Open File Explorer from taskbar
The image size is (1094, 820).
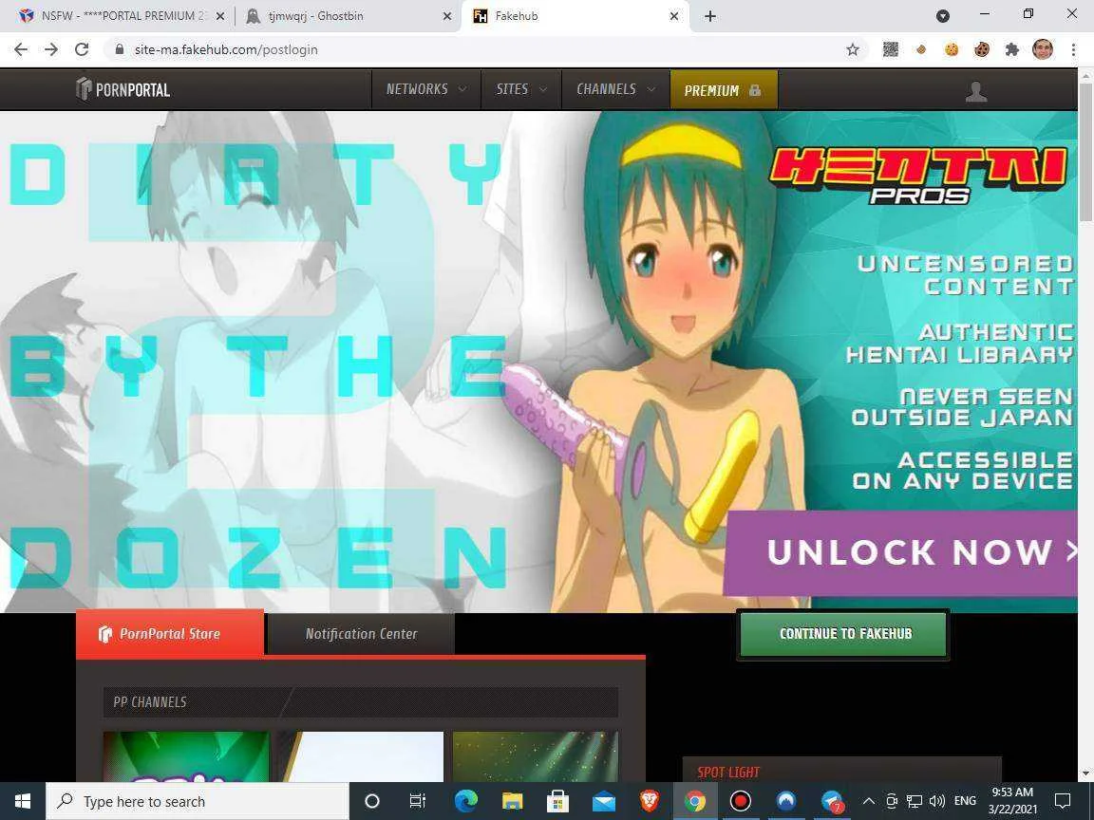pos(512,801)
